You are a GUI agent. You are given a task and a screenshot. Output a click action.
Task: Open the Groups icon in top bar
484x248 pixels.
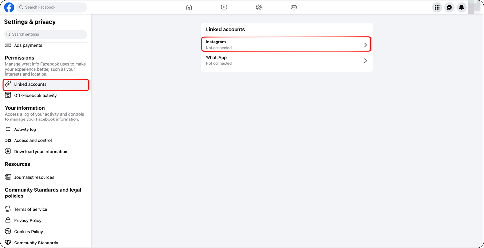click(x=259, y=7)
